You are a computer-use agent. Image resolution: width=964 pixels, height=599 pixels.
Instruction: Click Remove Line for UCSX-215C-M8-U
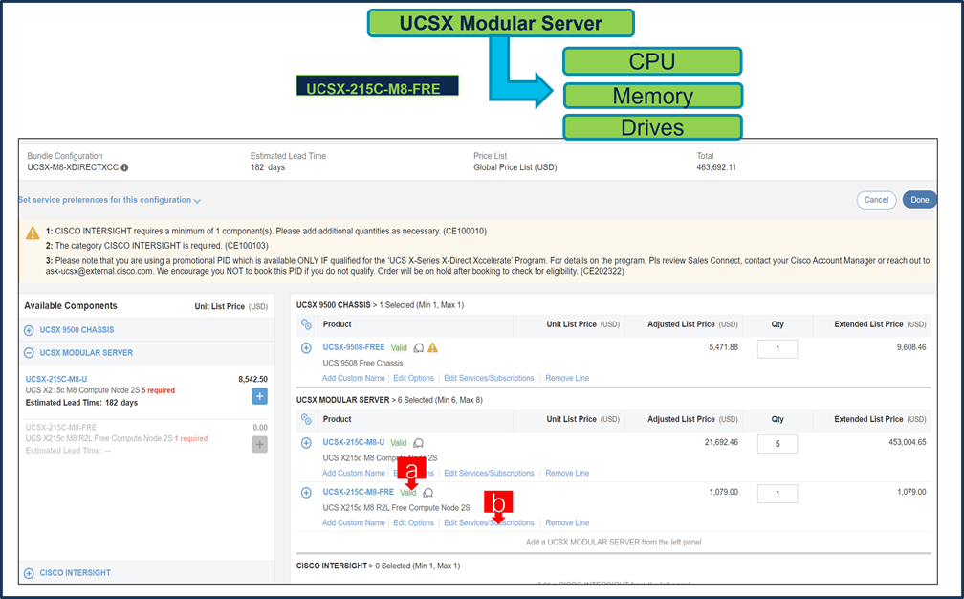tap(567, 473)
